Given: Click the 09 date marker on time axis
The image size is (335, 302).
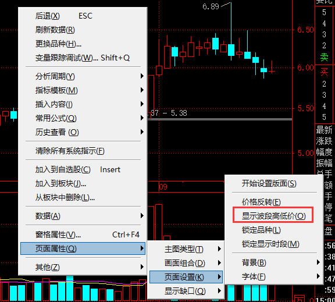Looking at the screenshot, I should 163,187.
